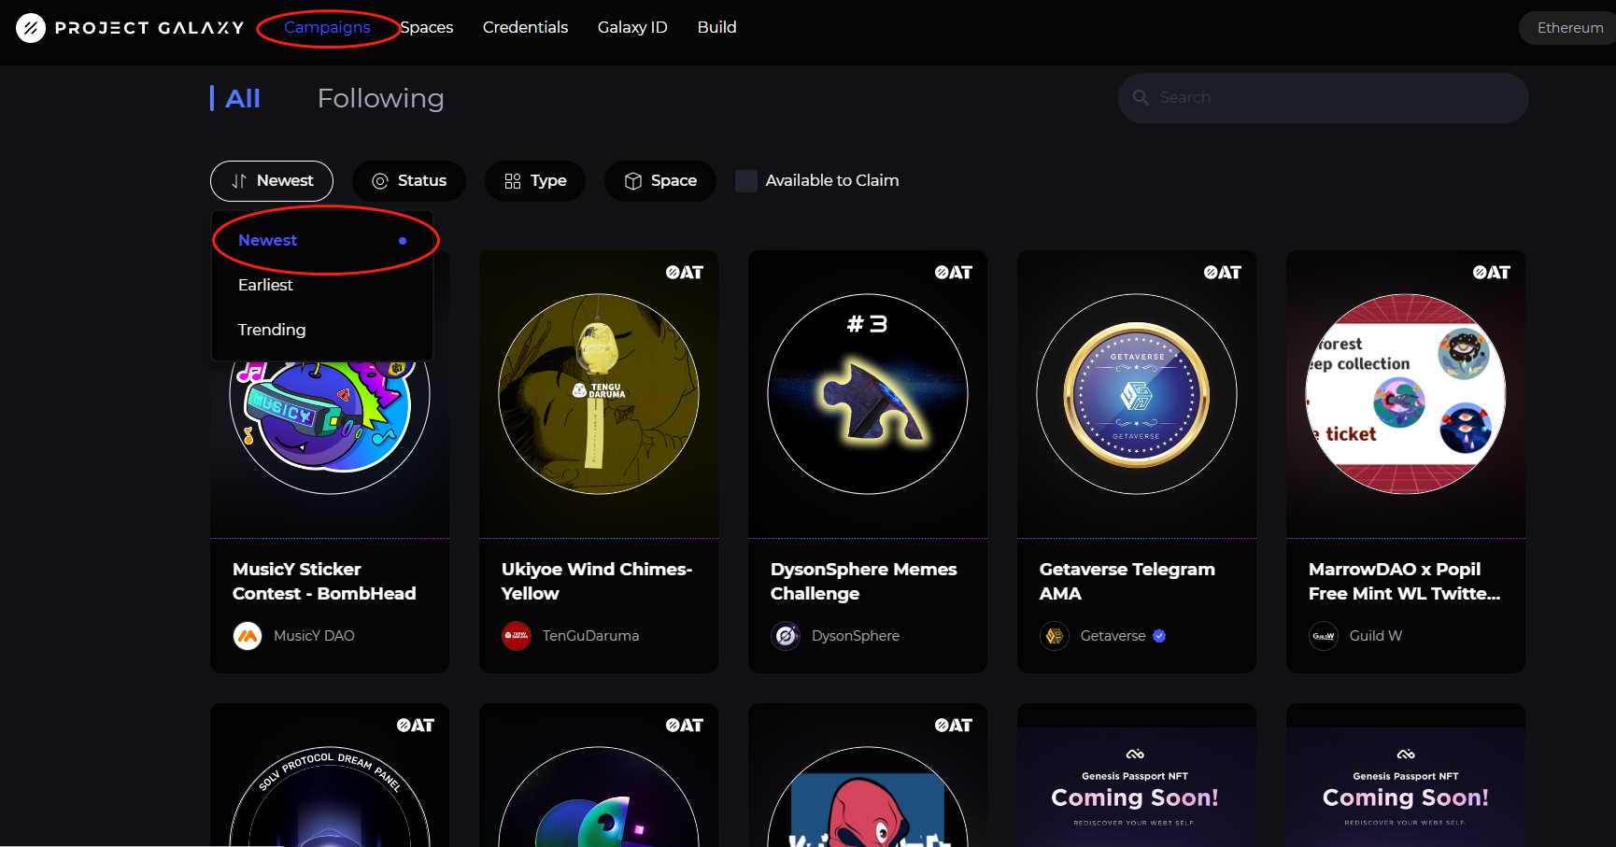
Task: Click the Project Galaxy logo icon
Action: pyautogui.click(x=31, y=28)
